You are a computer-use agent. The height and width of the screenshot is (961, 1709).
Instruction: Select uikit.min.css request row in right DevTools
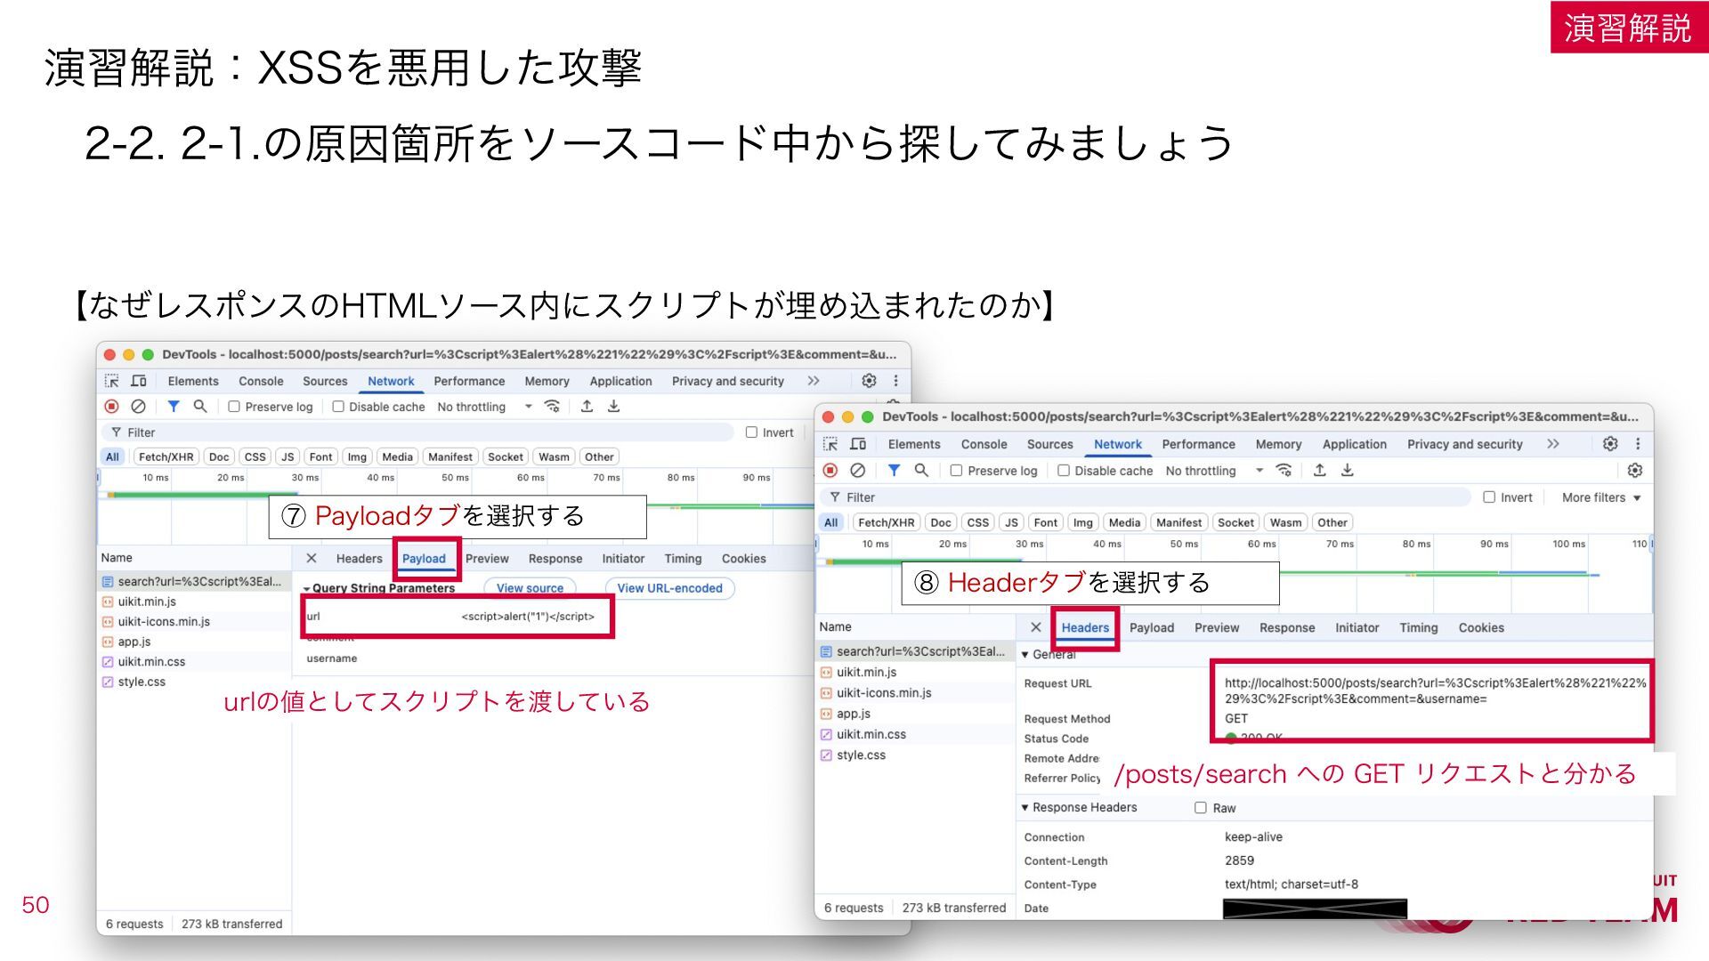[915, 734]
